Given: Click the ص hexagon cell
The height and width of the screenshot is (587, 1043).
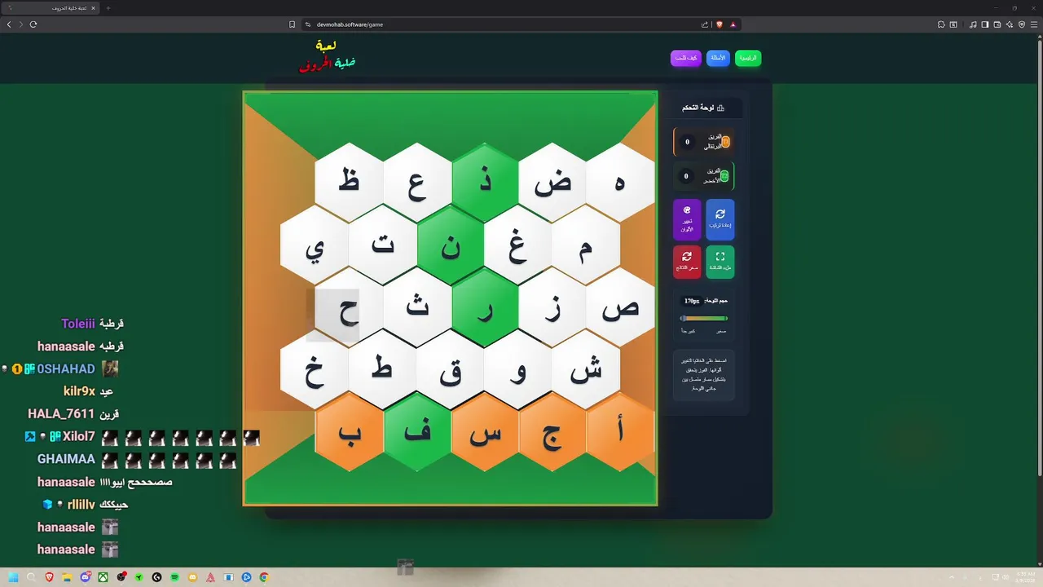Looking at the screenshot, I should click(620, 308).
